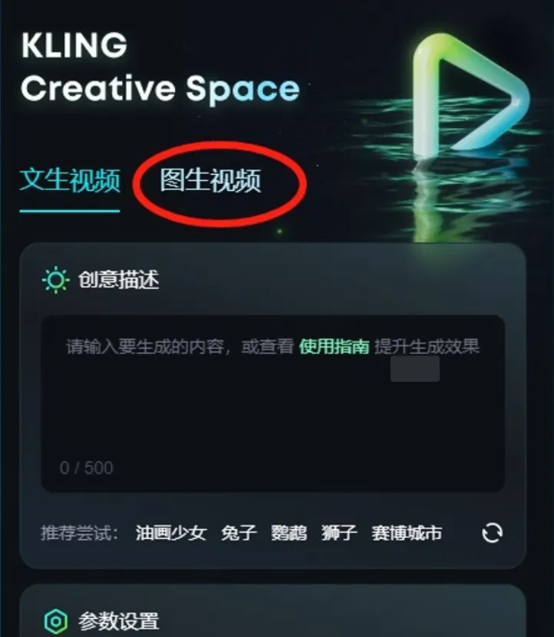This screenshot has width=554, height=637.
Task: Click the gray rectangle in prompt box
Action: point(415,369)
